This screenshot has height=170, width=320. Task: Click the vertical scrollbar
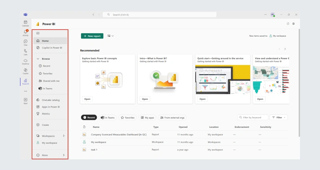(x=299, y=83)
